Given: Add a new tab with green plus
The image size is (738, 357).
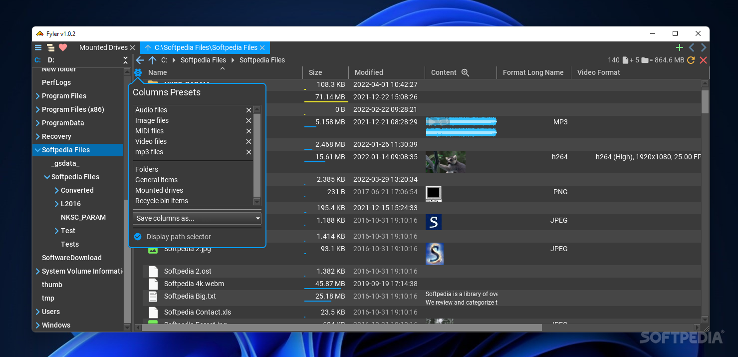Looking at the screenshot, I should pos(679,47).
